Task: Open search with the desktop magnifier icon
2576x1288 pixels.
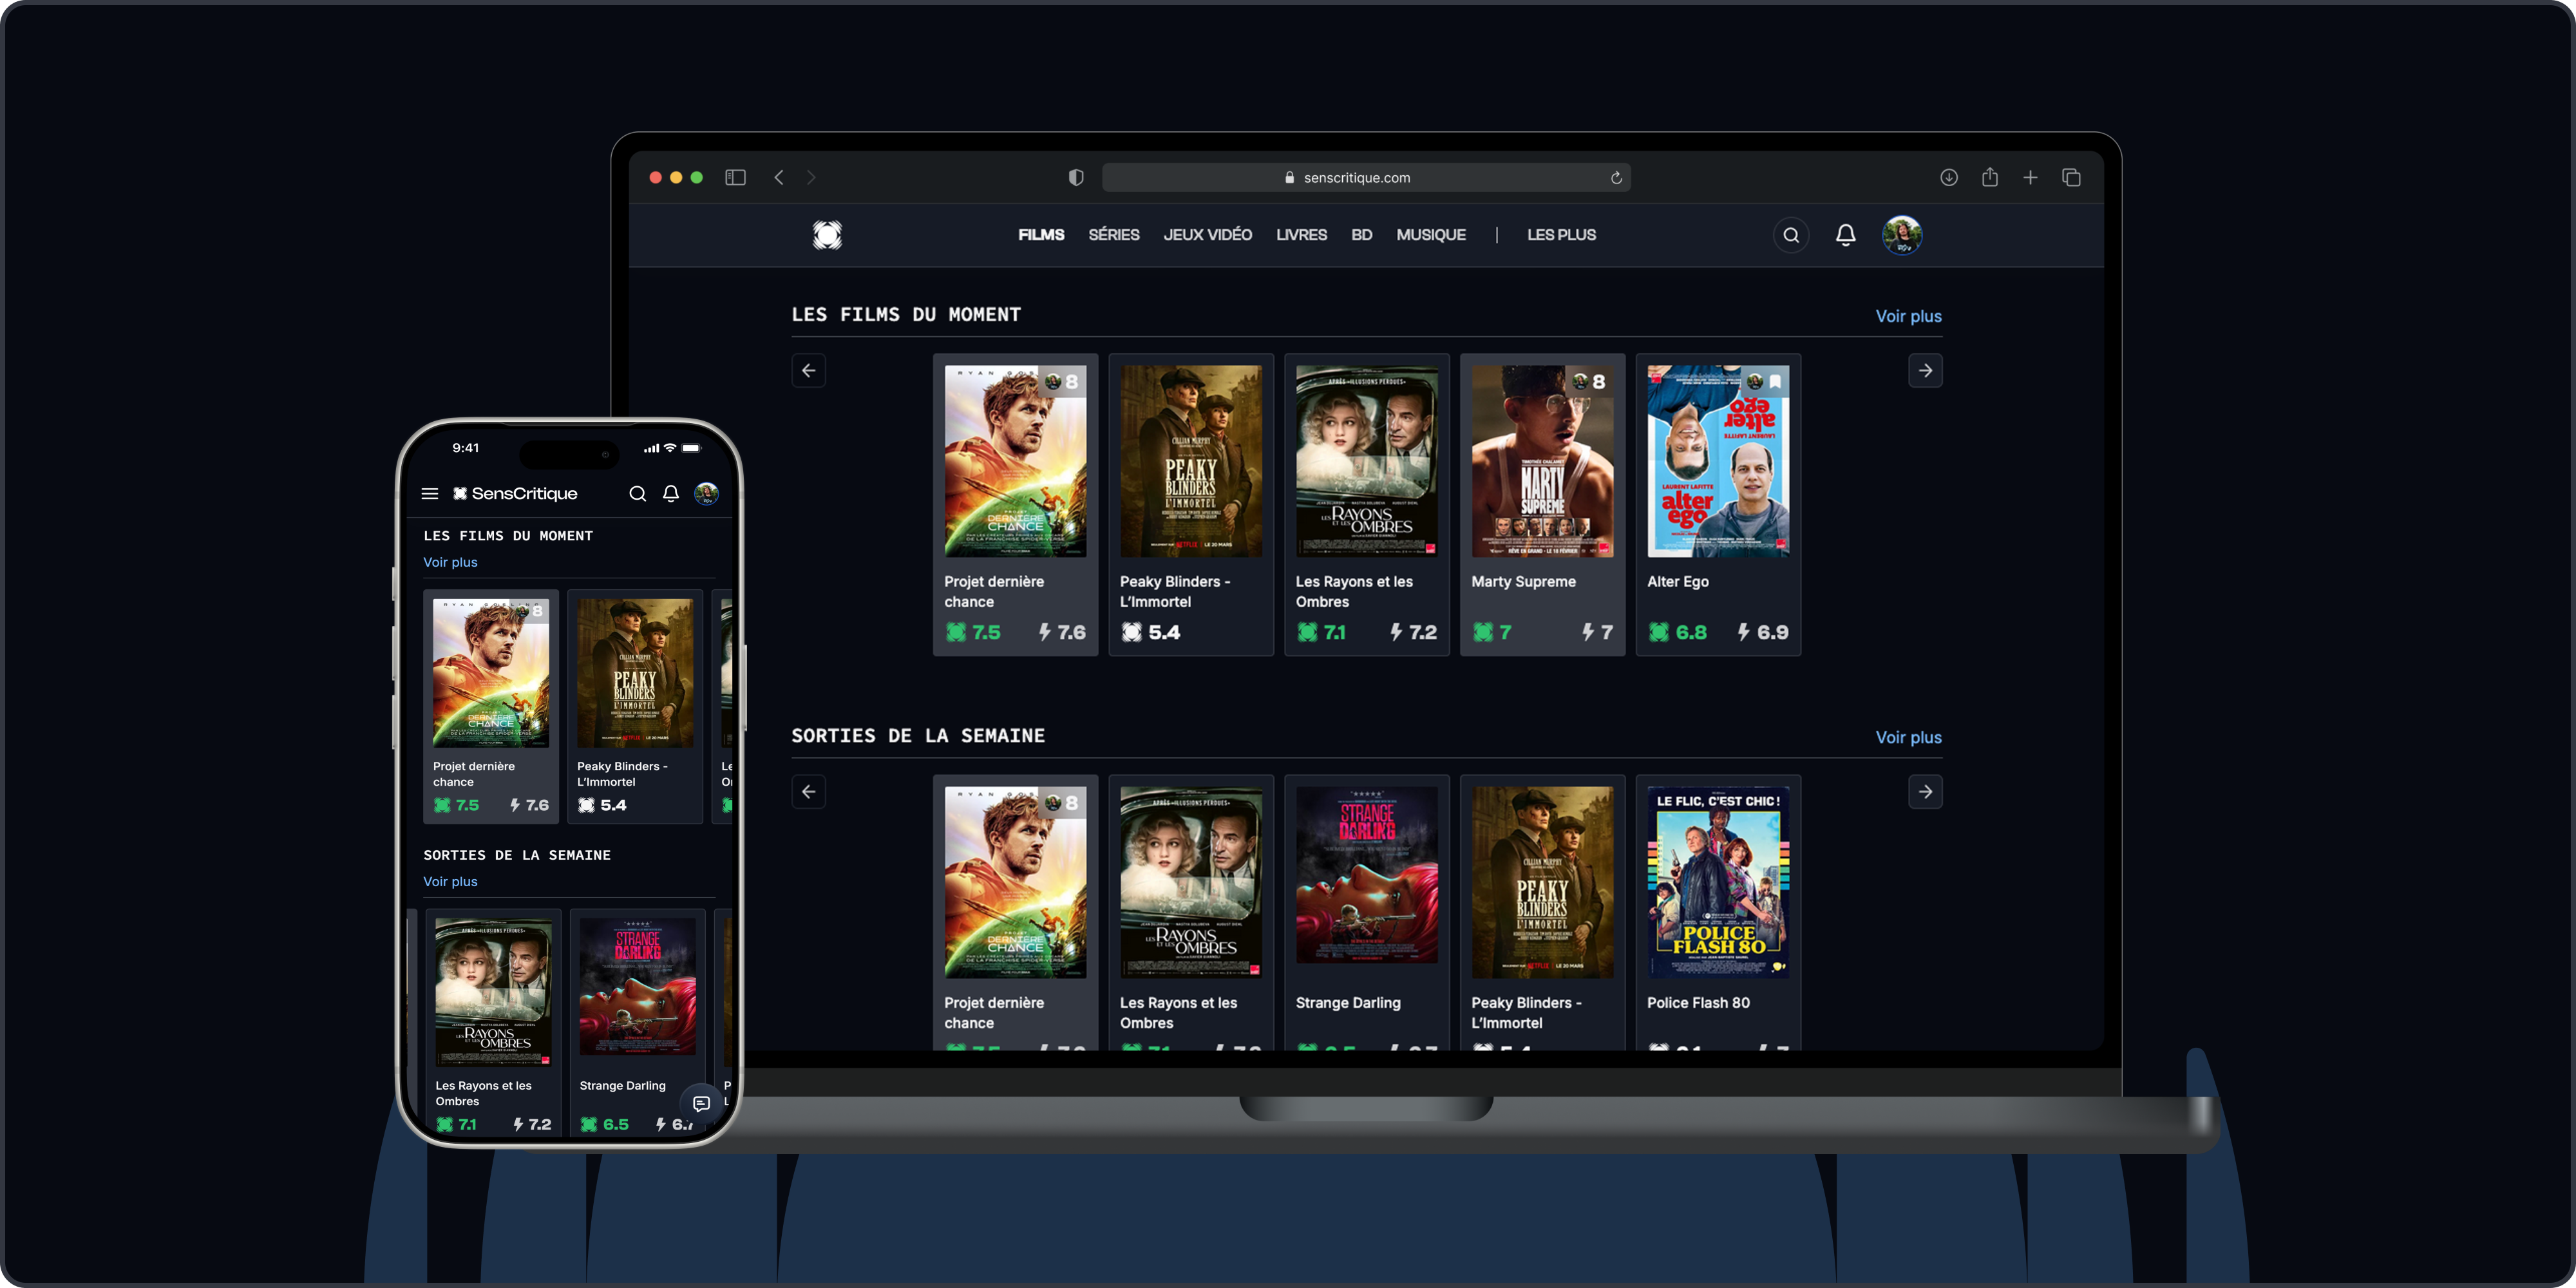Action: click(1791, 235)
